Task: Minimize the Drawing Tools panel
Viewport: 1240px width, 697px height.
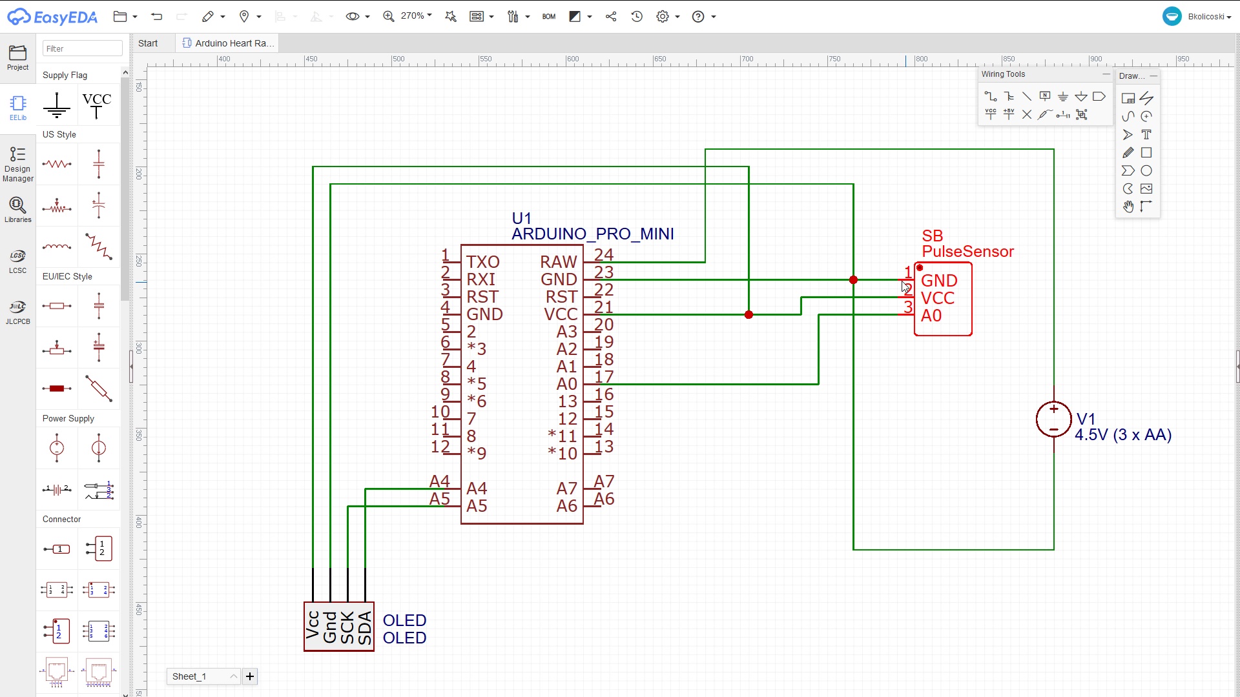Action: click(1153, 76)
